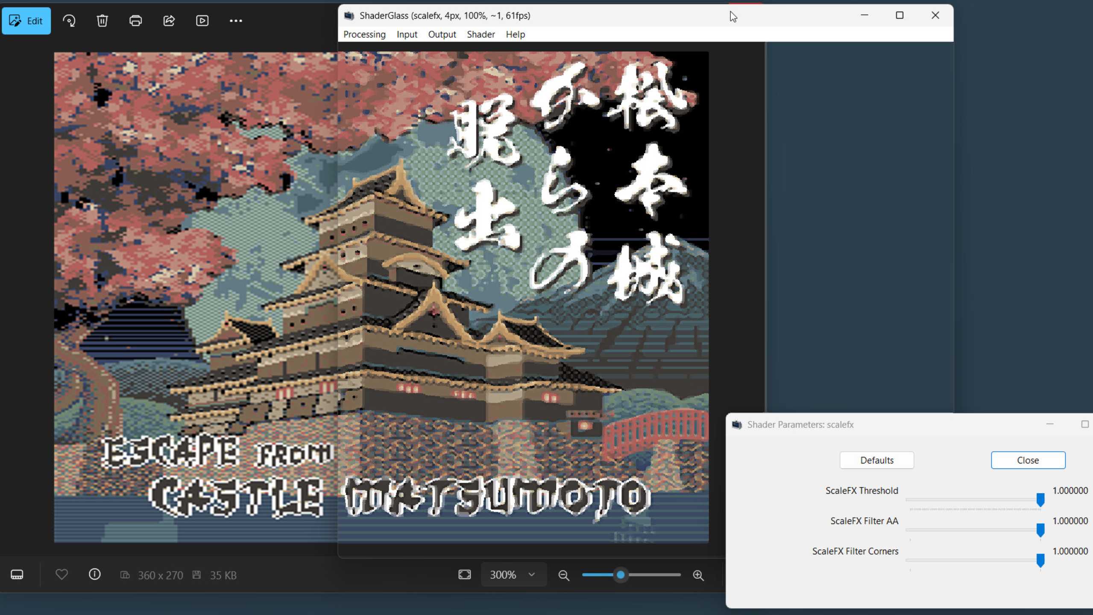Open the Output menu in ShaderGlass
The height and width of the screenshot is (615, 1093).
pyautogui.click(x=442, y=34)
